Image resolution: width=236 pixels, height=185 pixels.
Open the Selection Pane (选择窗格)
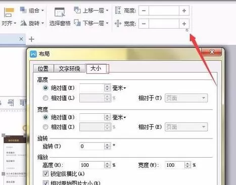pyautogui.click(x=60, y=17)
